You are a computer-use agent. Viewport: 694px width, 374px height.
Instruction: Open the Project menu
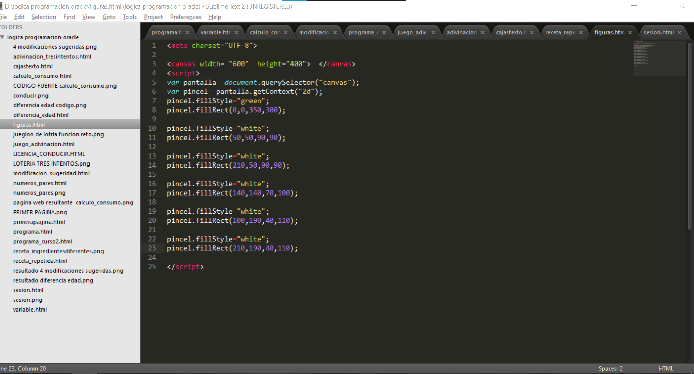(x=153, y=17)
